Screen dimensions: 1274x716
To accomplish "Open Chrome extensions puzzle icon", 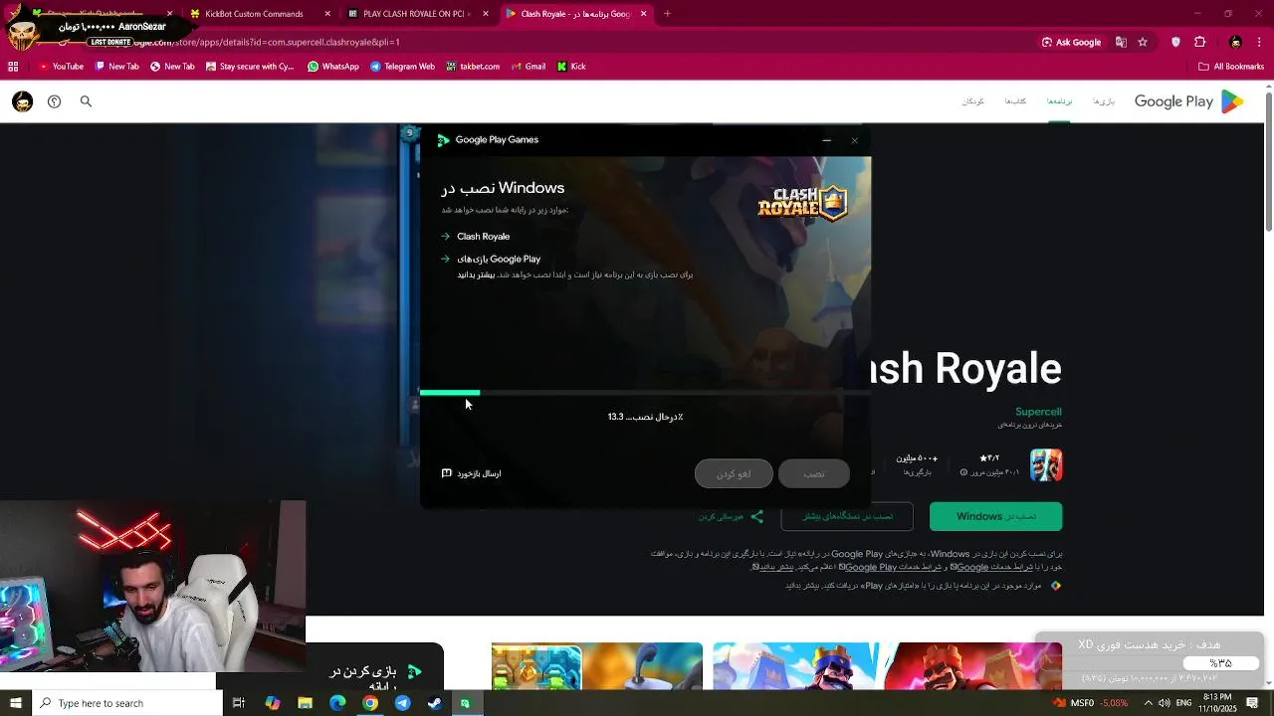I will (1199, 42).
